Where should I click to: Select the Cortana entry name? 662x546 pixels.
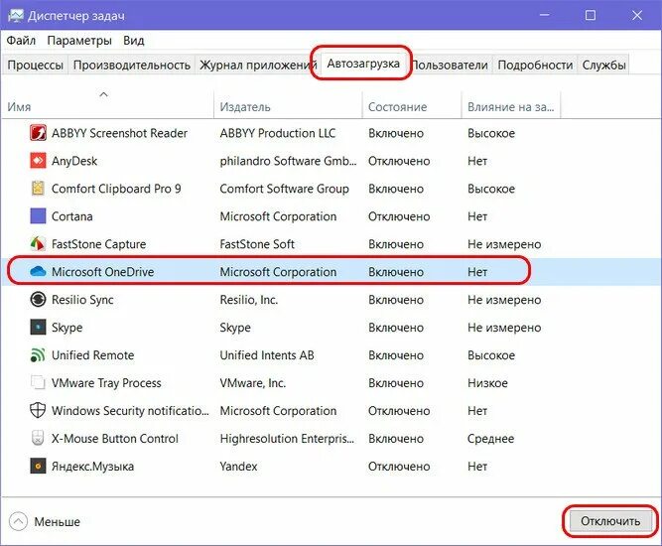(x=71, y=216)
